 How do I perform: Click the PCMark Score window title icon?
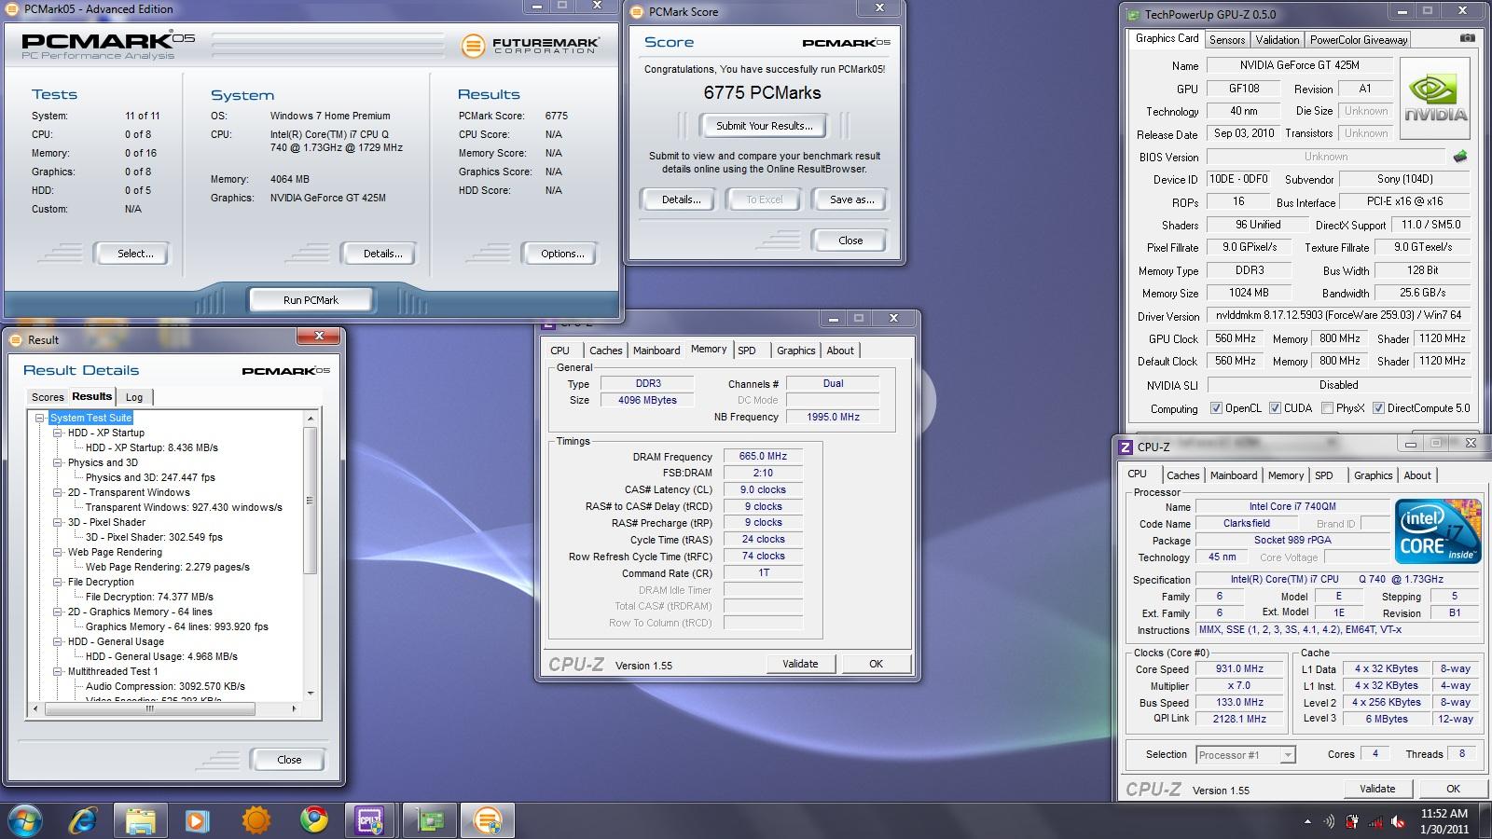(637, 12)
